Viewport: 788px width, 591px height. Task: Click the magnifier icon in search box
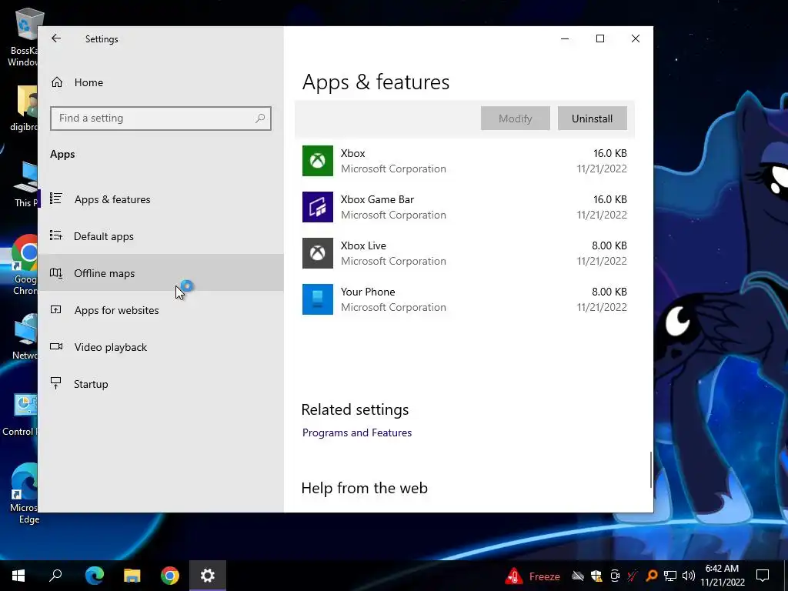(260, 118)
